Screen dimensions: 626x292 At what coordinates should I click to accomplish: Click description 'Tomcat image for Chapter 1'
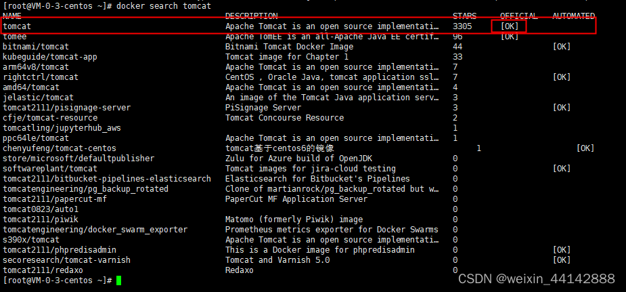[x=287, y=57]
